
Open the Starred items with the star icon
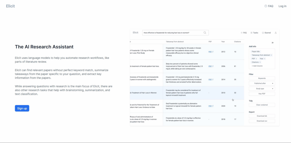[266, 33]
